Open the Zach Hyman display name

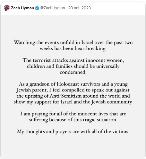coord(22,8)
